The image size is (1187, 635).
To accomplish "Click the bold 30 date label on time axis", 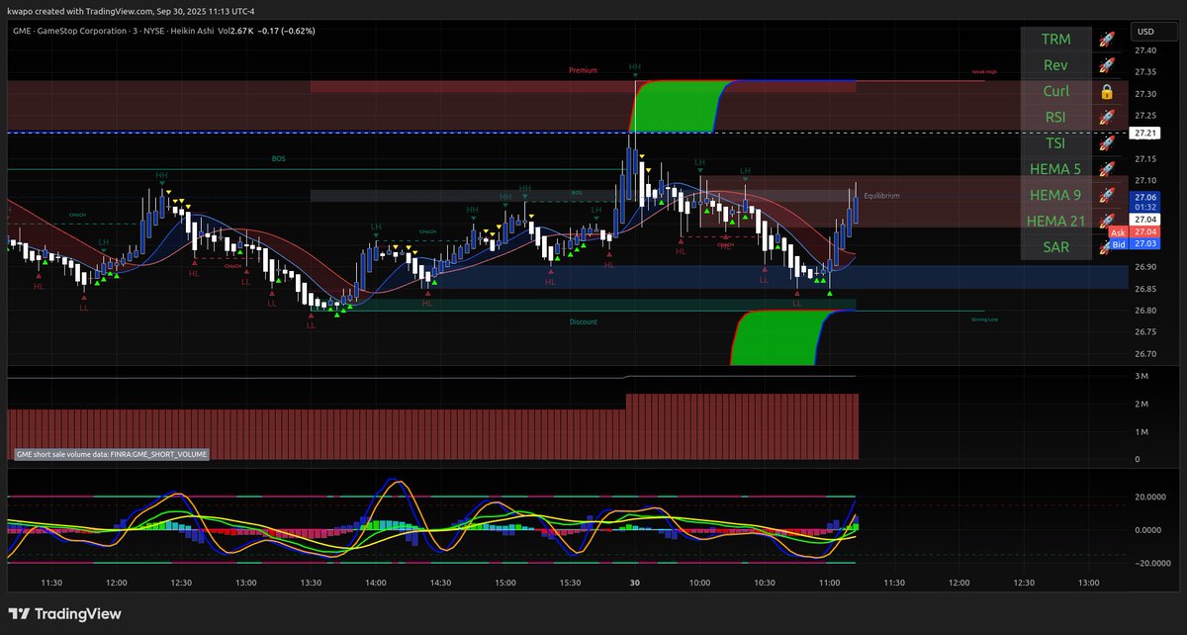I will click(634, 584).
